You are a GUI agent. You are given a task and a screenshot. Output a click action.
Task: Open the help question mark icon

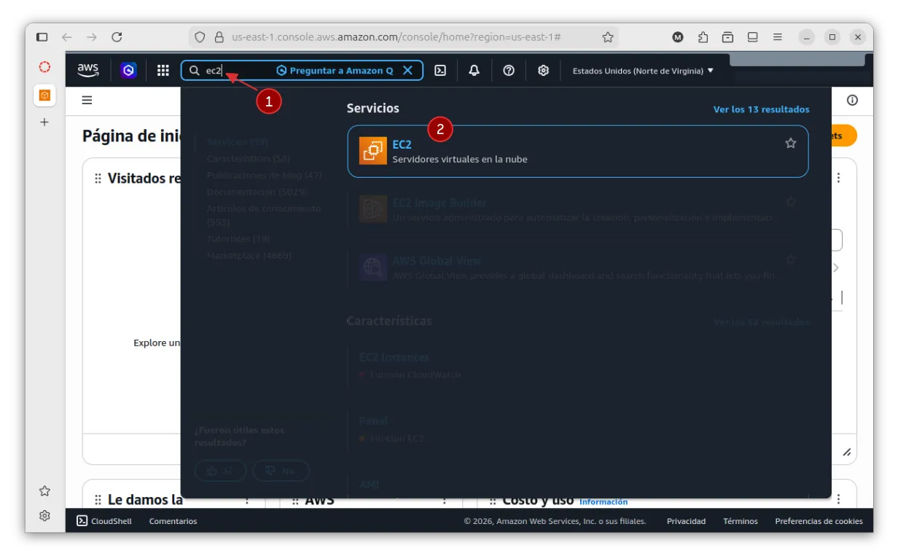pos(509,71)
